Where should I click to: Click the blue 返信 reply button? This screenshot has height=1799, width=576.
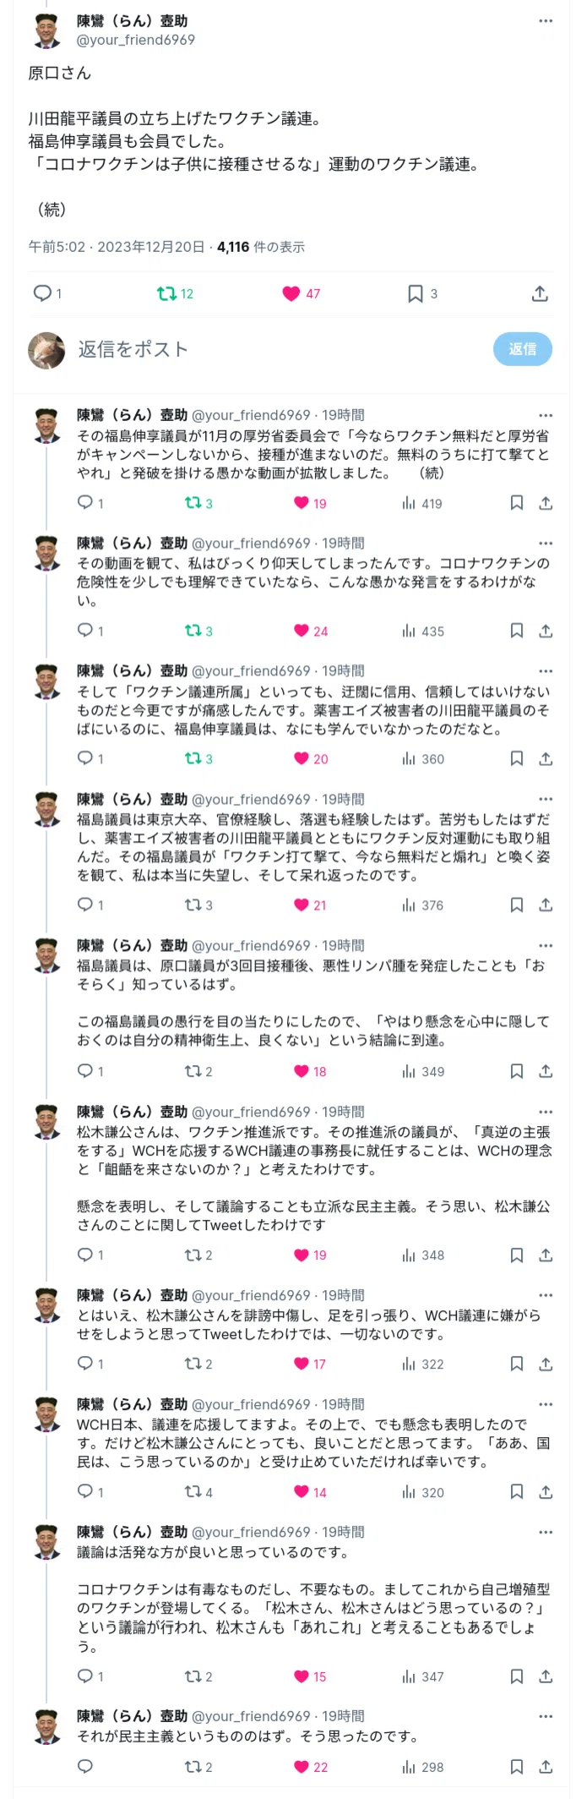[x=523, y=349]
